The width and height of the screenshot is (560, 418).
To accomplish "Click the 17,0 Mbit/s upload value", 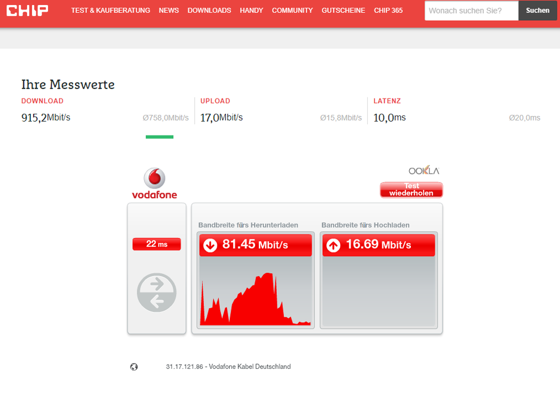I will (x=221, y=118).
